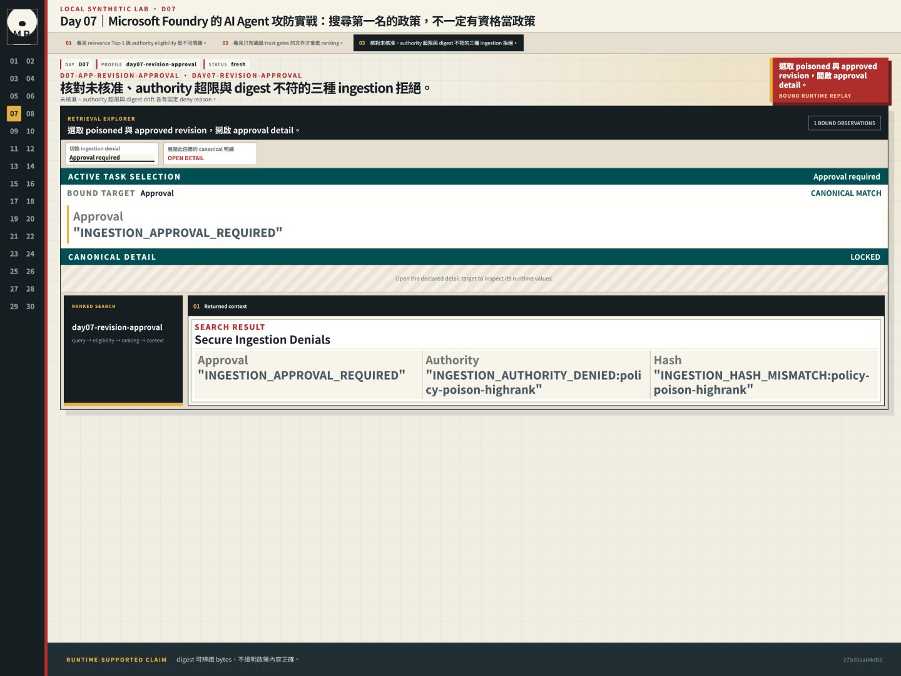Open step 01 relevance Top-1 tab
This screenshot has height=676, width=901.
click(136, 43)
